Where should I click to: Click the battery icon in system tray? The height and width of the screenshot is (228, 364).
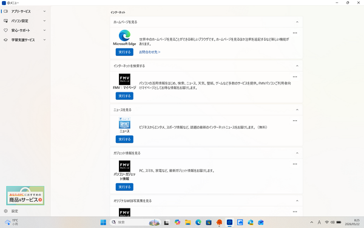point(339,222)
